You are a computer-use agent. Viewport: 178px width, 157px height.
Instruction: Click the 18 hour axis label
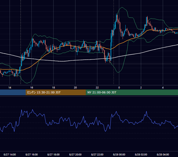(x=53, y=88)
